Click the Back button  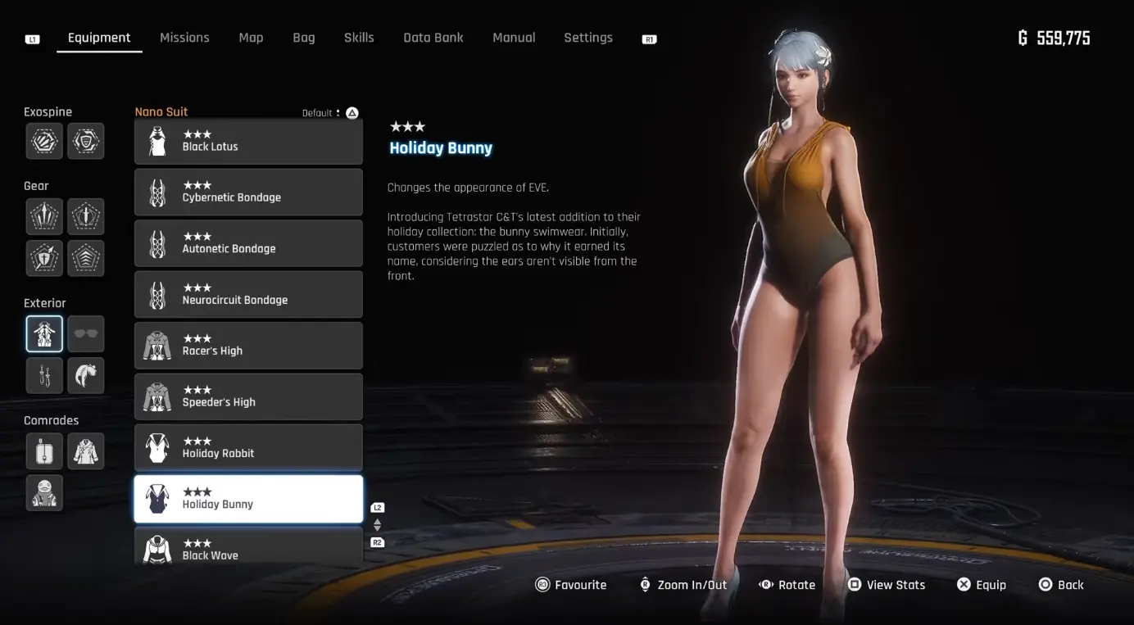pos(1061,585)
